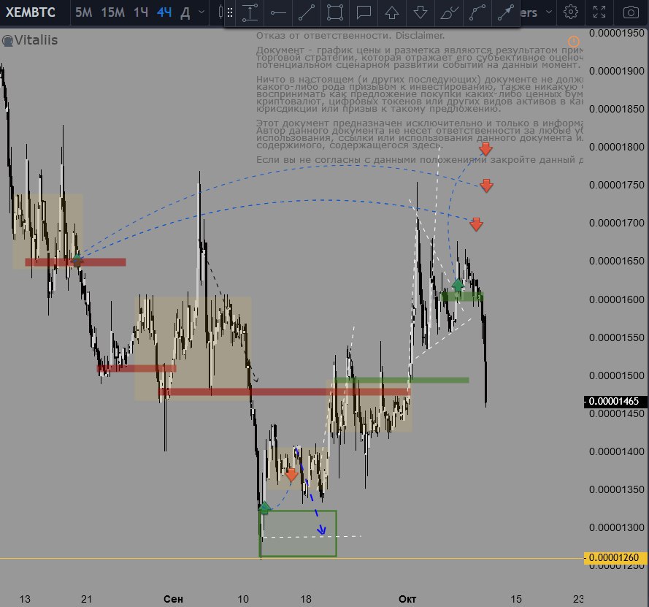Click the 0.00001300 price axis value
The height and width of the screenshot is (607, 649).
617,527
